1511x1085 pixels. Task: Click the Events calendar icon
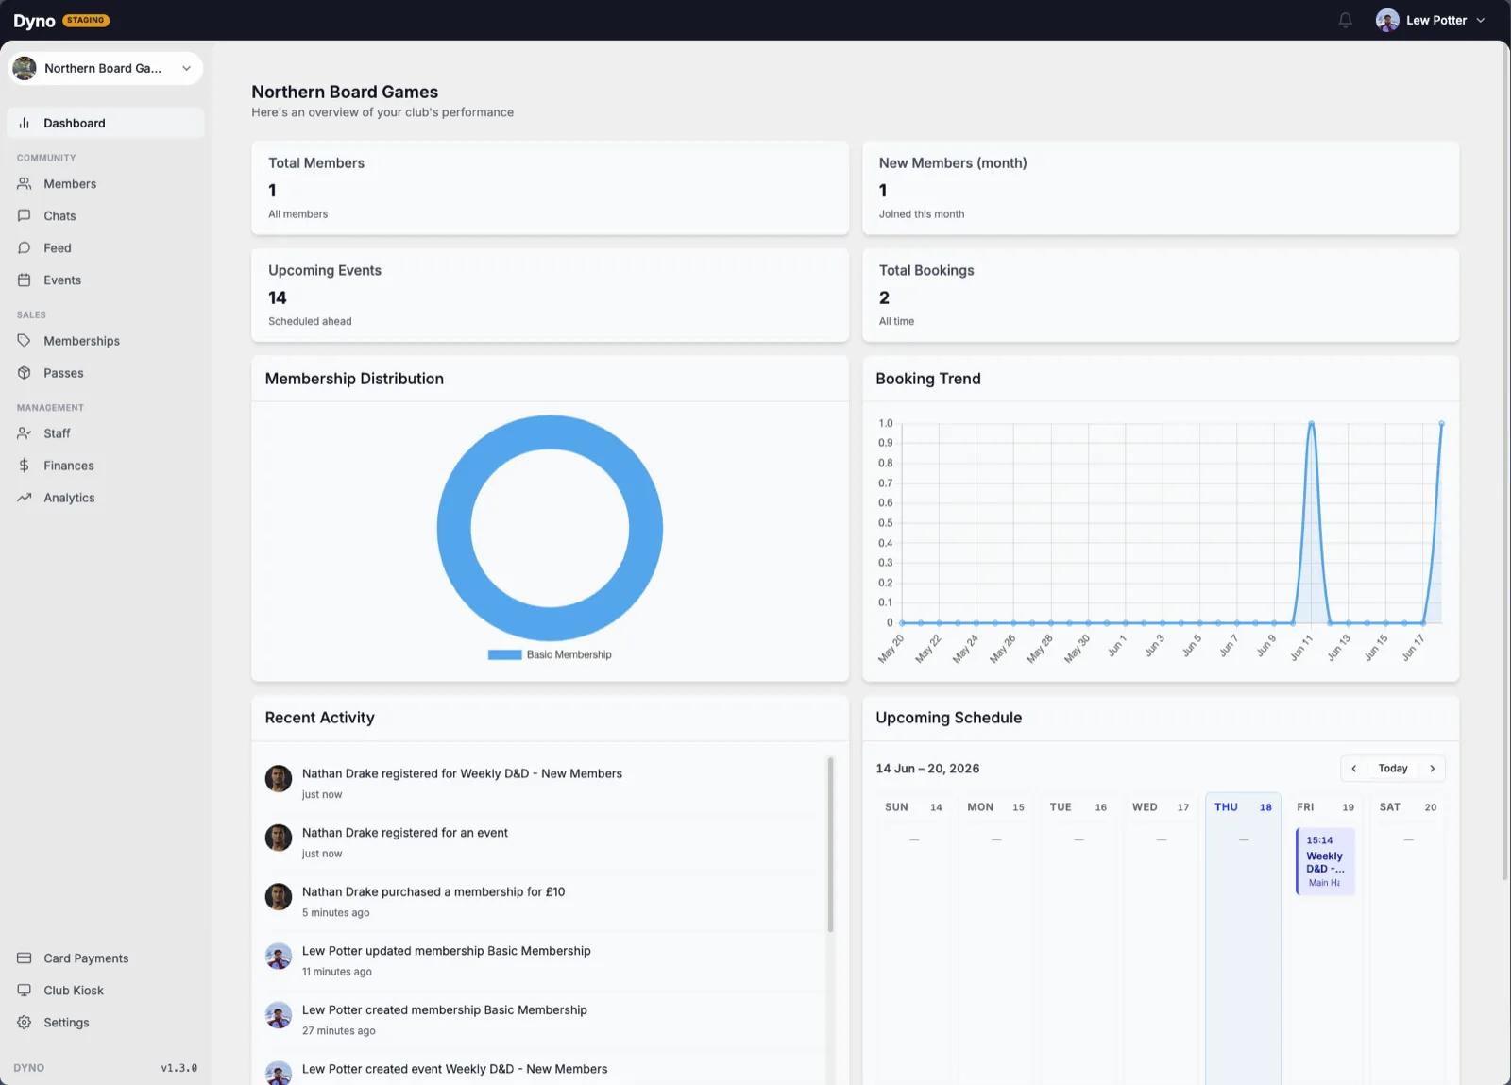coord(25,280)
